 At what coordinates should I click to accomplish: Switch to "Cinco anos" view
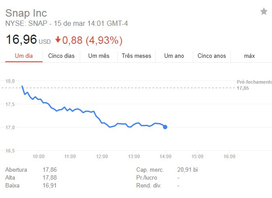[x=212, y=56]
